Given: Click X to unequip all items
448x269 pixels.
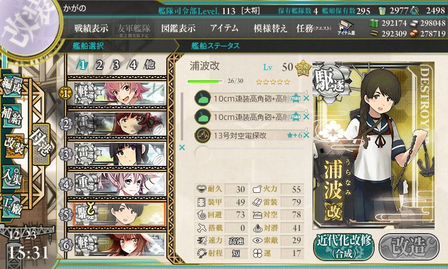Looking at the screenshot, I should [x=181, y=147].
